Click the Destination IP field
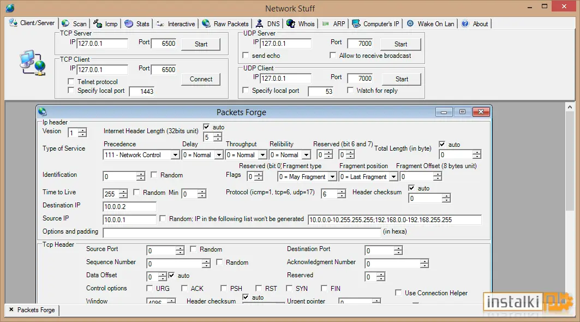 point(129,206)
